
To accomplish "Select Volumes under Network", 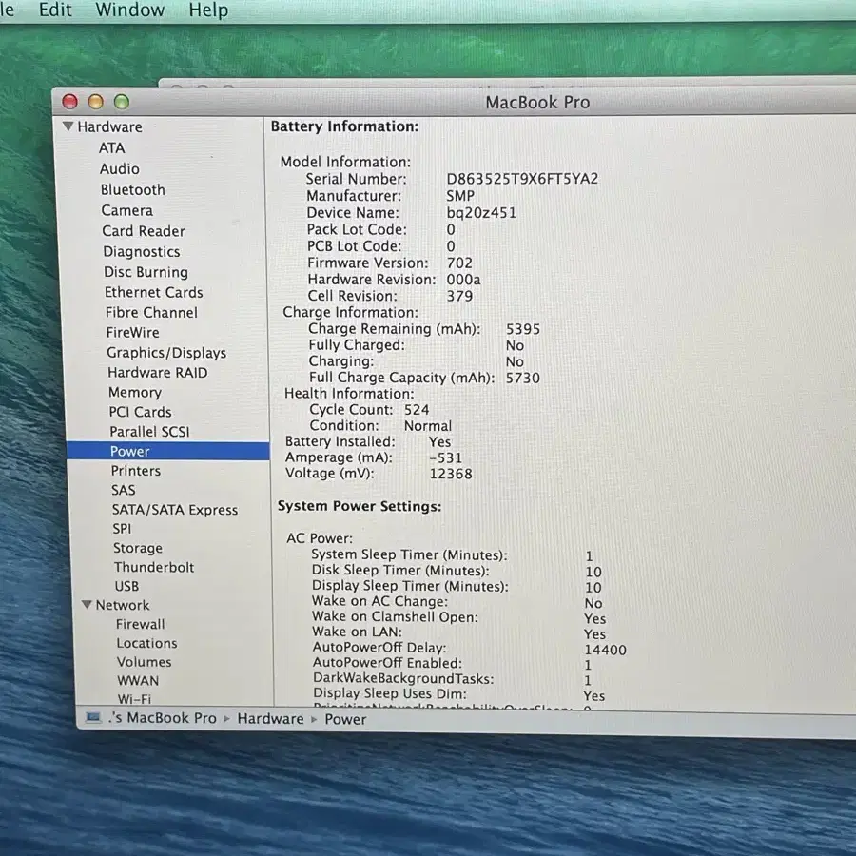I will tap(145, 662).
